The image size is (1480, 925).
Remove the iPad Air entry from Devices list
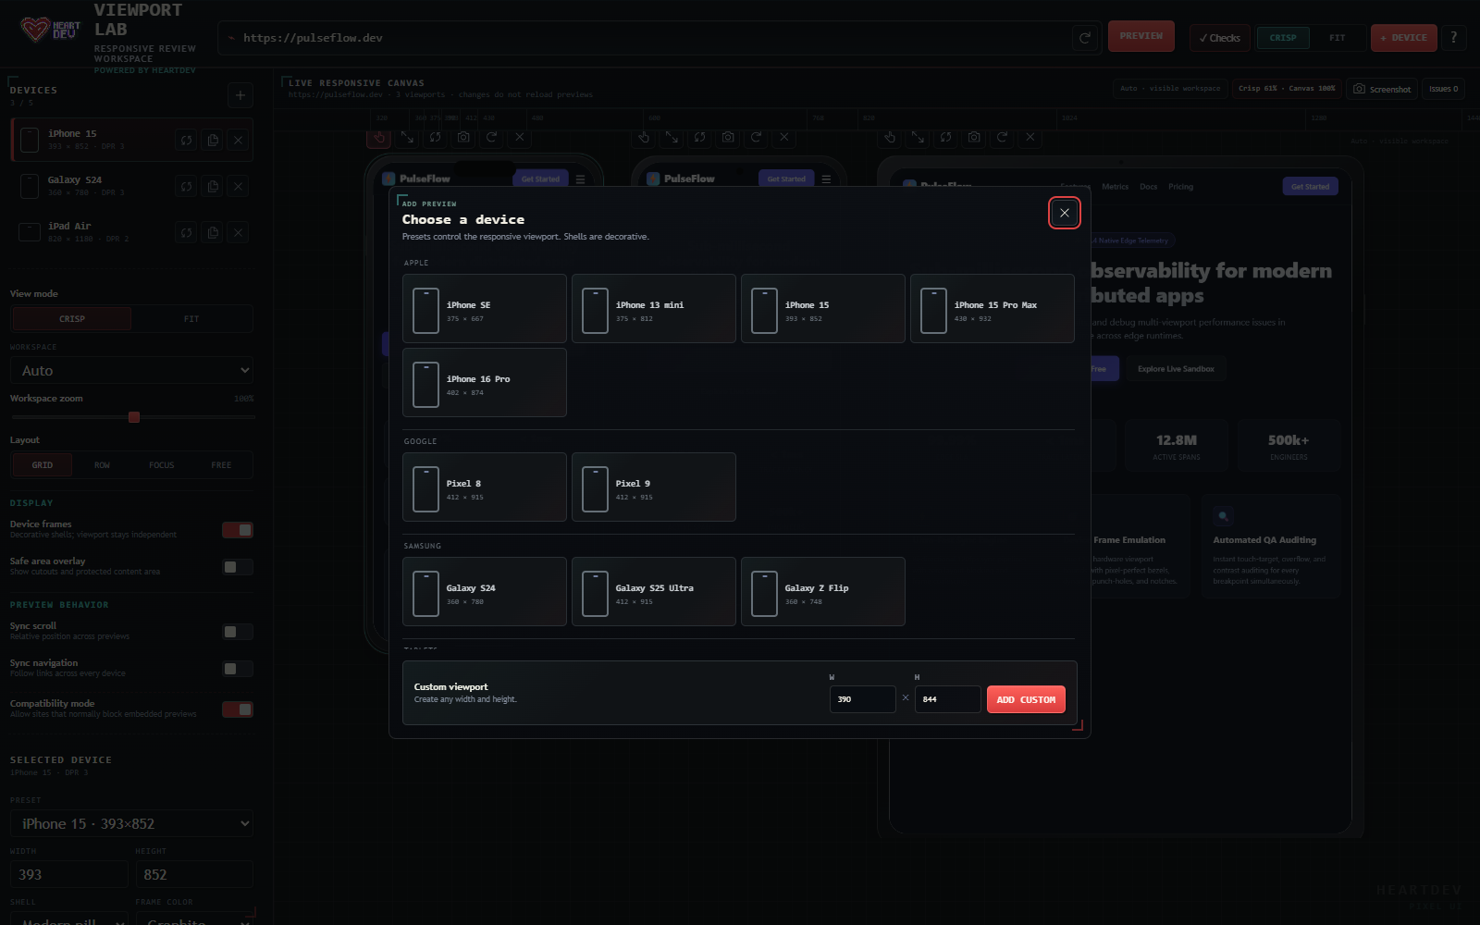point(239,232)
